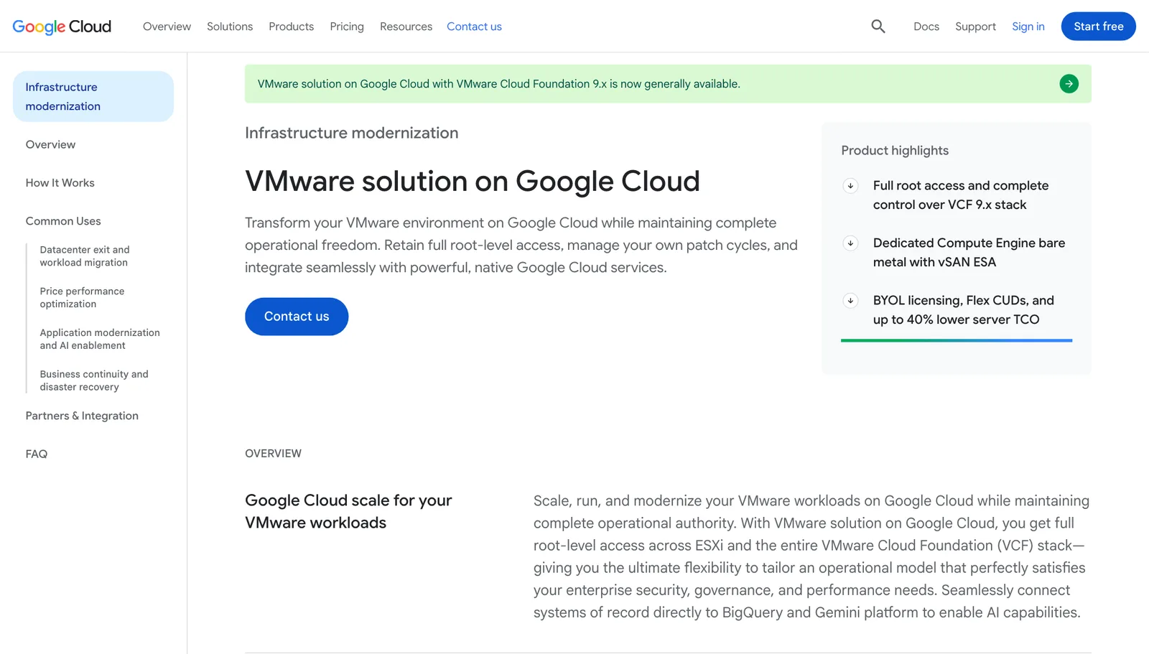This screenshot has height=654, width=1149.
Task: Jump to Overview in the sidebar
Action: [50, 144]
